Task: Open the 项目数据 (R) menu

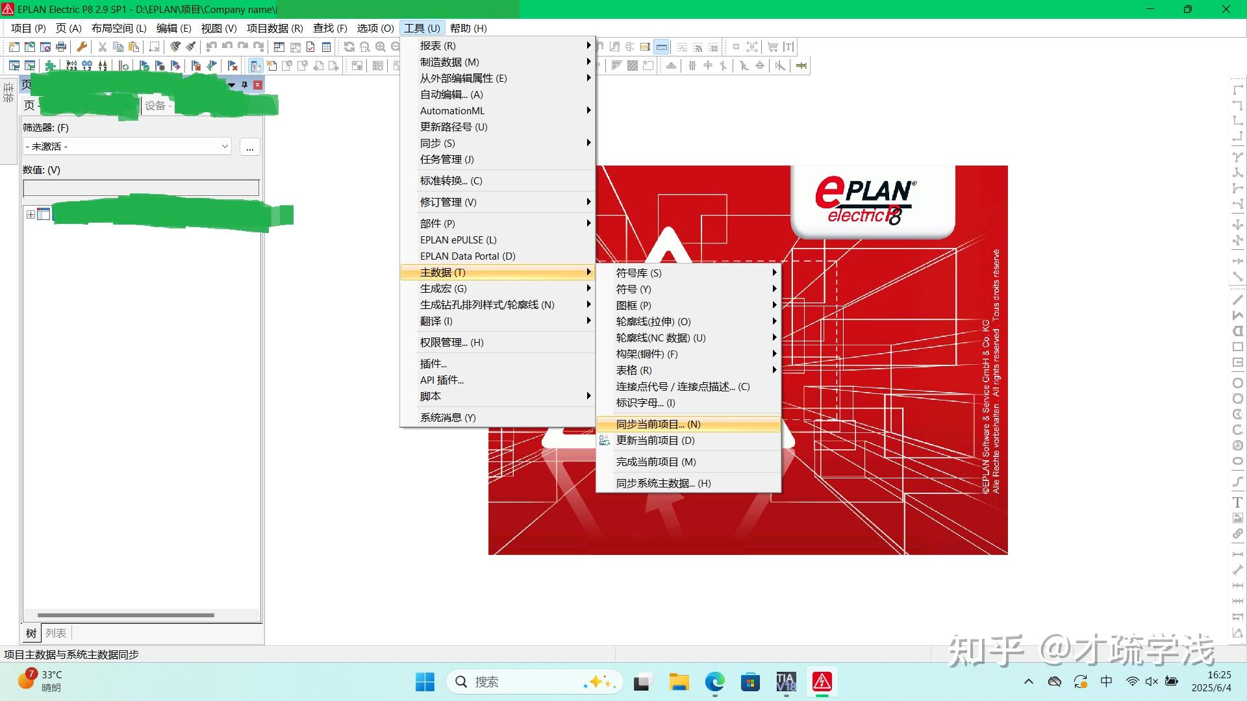Action: coord(275,28)
